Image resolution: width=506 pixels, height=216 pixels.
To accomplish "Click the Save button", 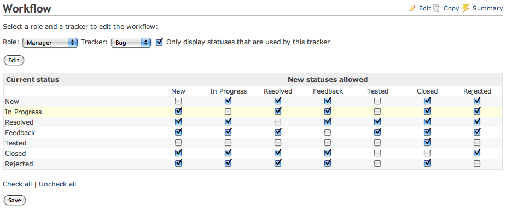I will pyautogui.click(x=15, y=200).
